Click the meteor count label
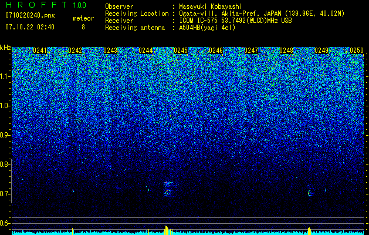Screen dimensions: 369x235 click(83, 18)
